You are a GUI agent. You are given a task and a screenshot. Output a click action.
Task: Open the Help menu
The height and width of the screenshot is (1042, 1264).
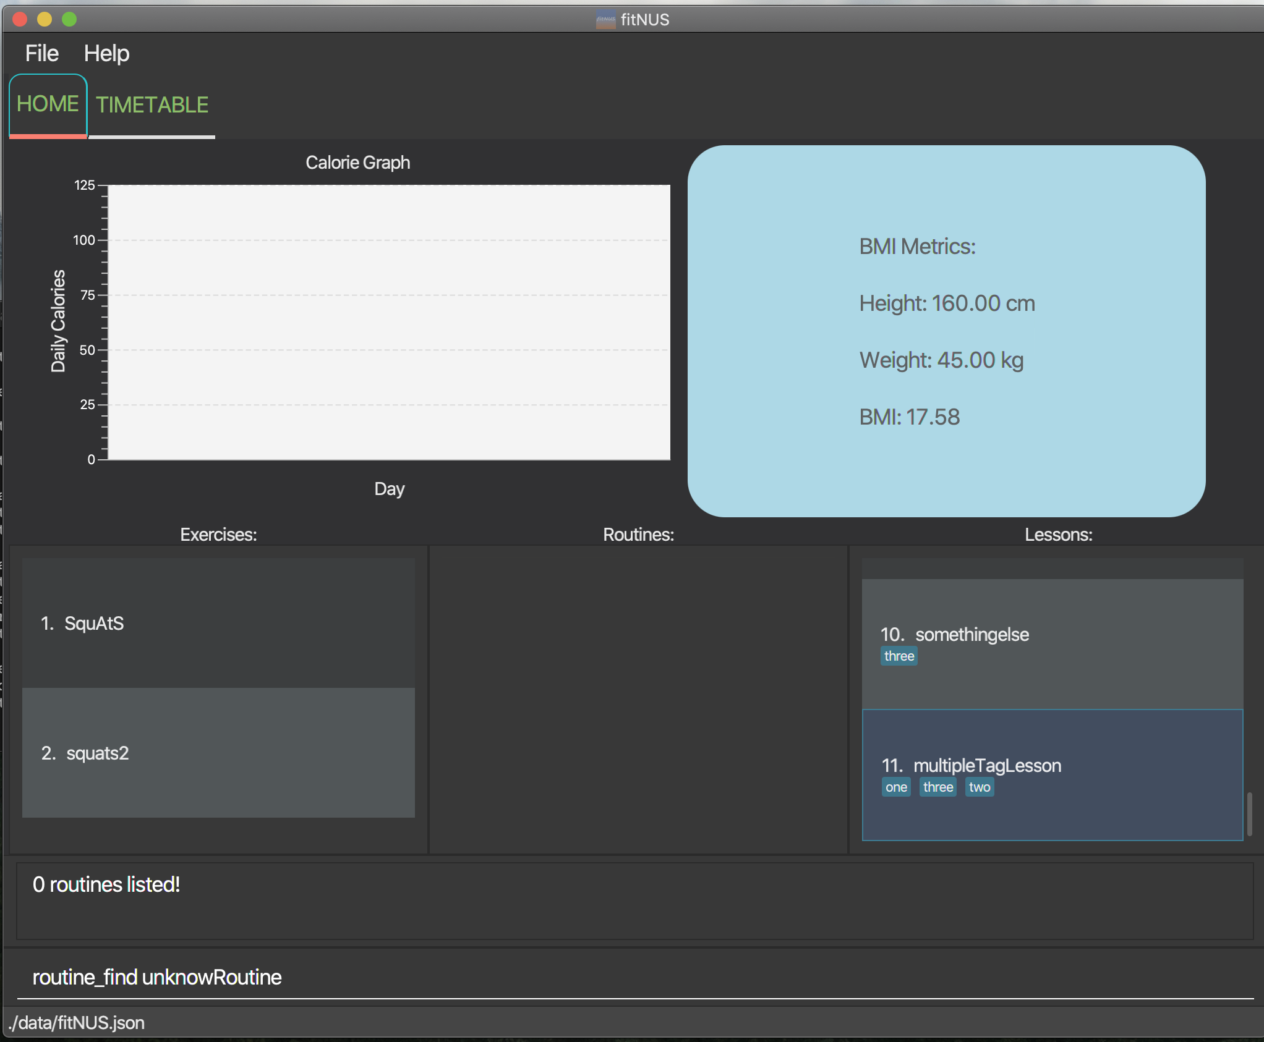(x=106, y=54)
